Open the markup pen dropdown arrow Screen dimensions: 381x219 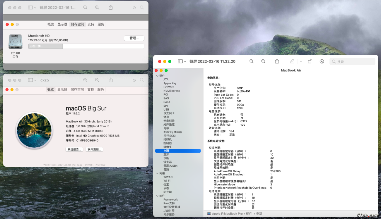click(301, 62)
